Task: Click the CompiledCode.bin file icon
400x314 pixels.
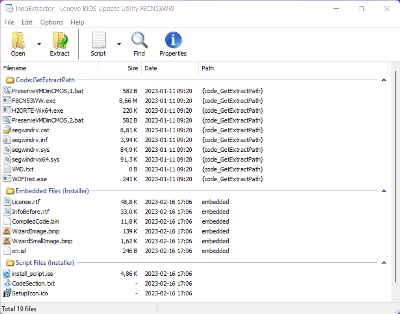Action: 7,221
